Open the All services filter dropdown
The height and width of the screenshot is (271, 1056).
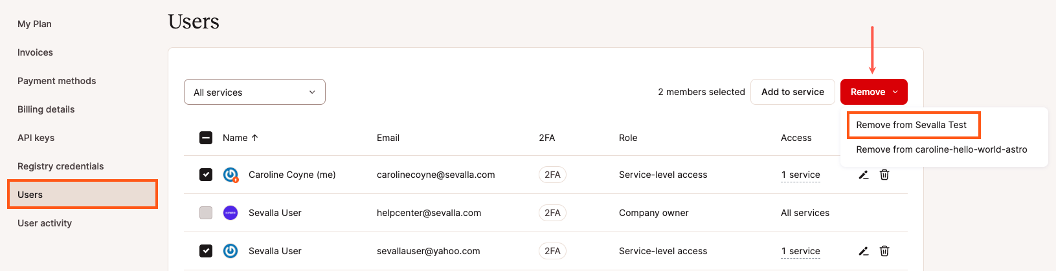pyautogui.click(x=254, y=92)
